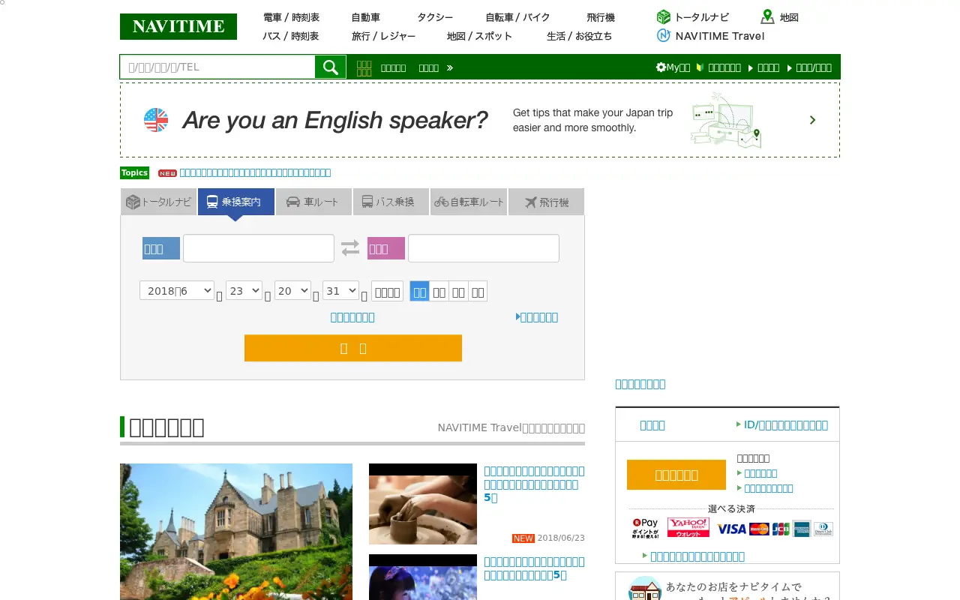Open the castle photo article thumbnail
960x600 pixels.
(236, 532)
